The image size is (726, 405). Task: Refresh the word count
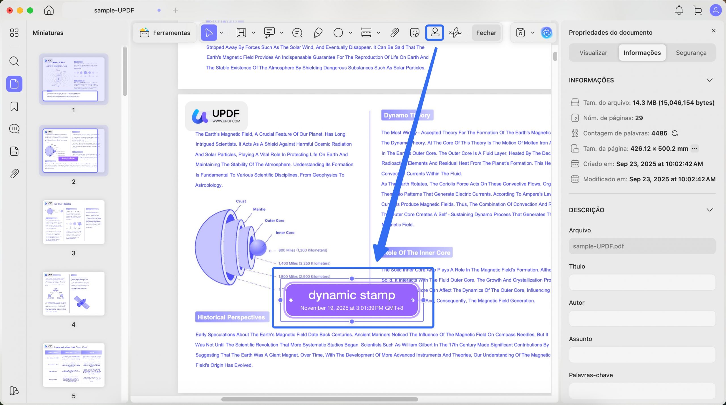tap(675, 133)
